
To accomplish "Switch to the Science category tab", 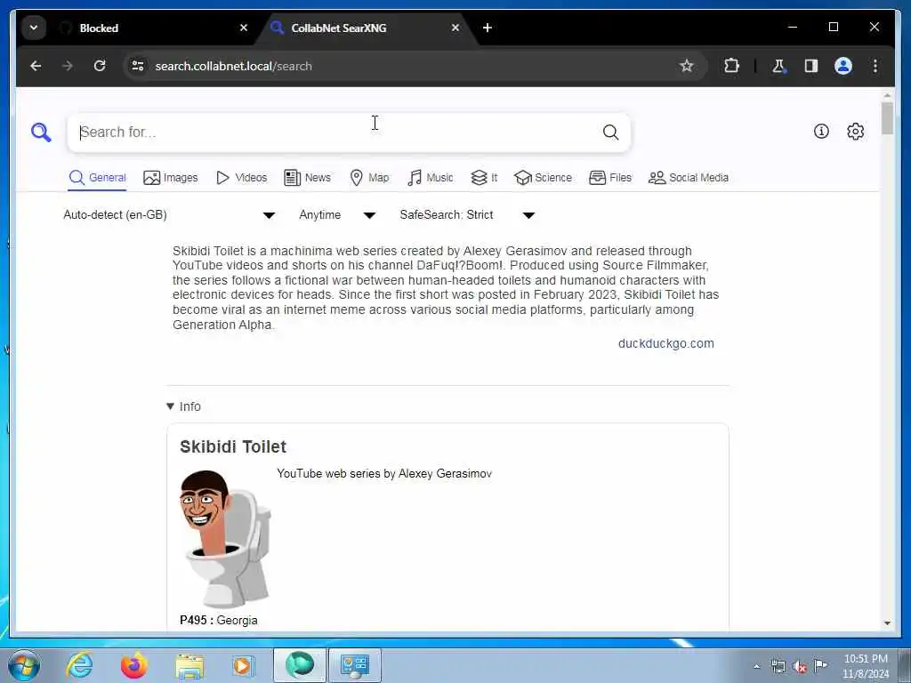I will (x=544, y=178).
